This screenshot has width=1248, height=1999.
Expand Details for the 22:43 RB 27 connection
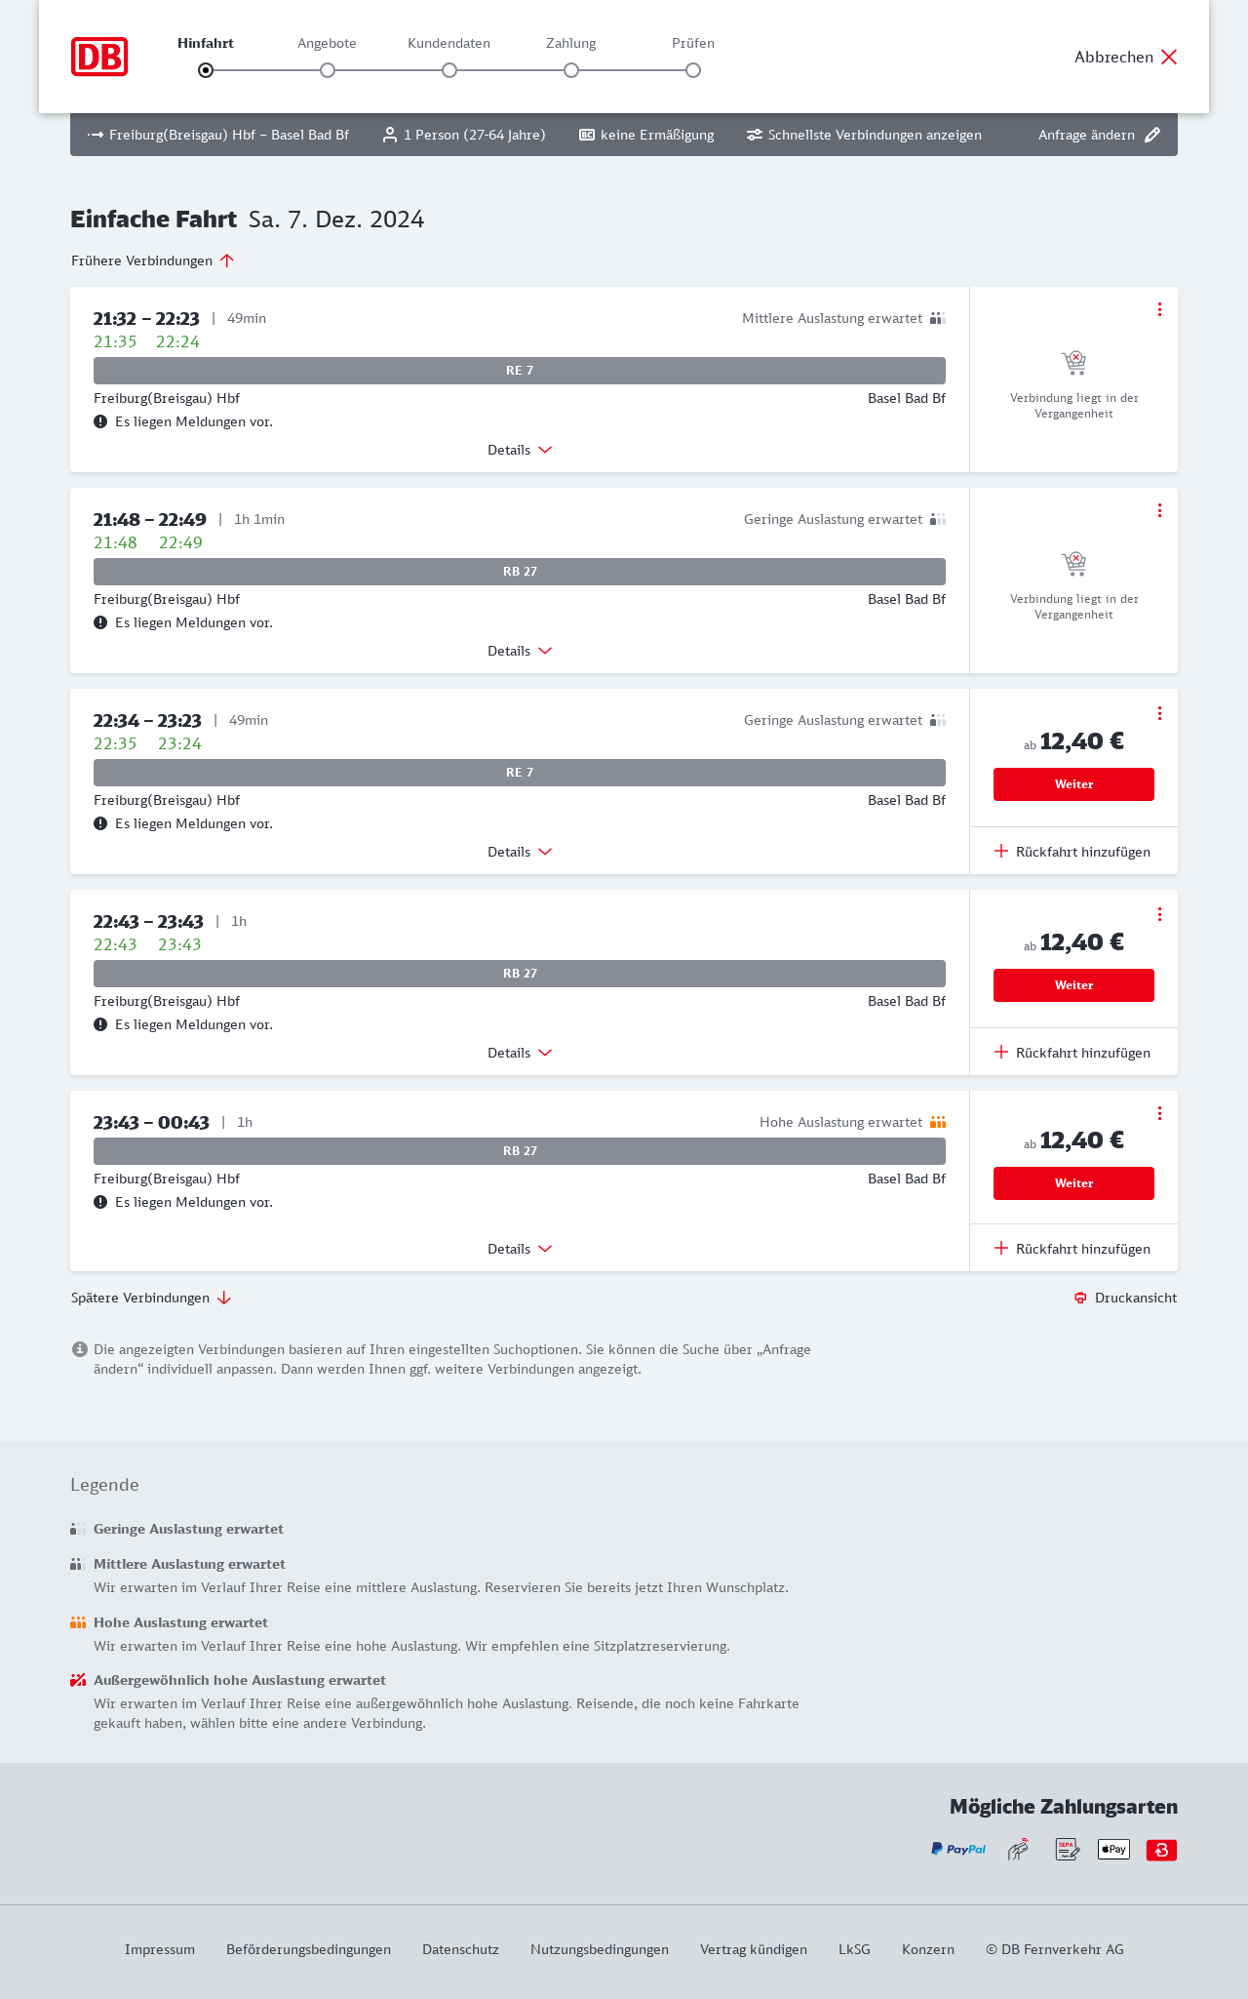click(x=520, y=1053)
